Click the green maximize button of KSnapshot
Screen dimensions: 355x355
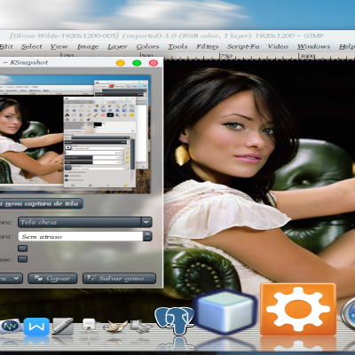point(137,63)
